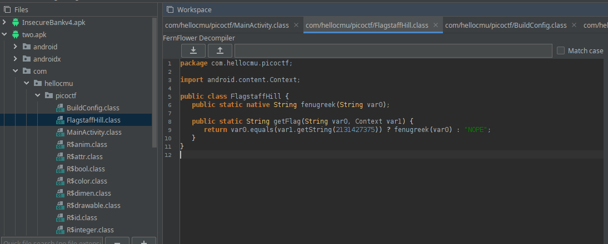Click the resource ID 2131427375 in code
608x244 pixels.
[x=355, y=130]
